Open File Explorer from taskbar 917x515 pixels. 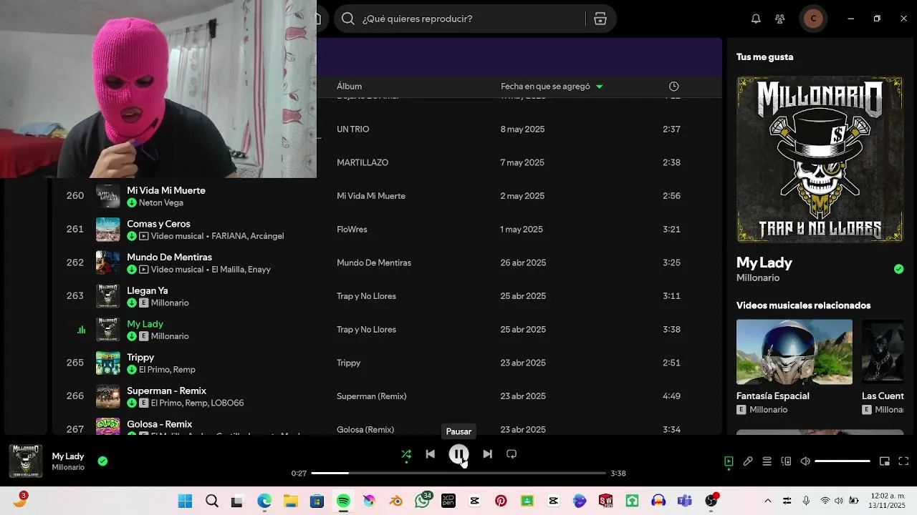tap(290, 501)
